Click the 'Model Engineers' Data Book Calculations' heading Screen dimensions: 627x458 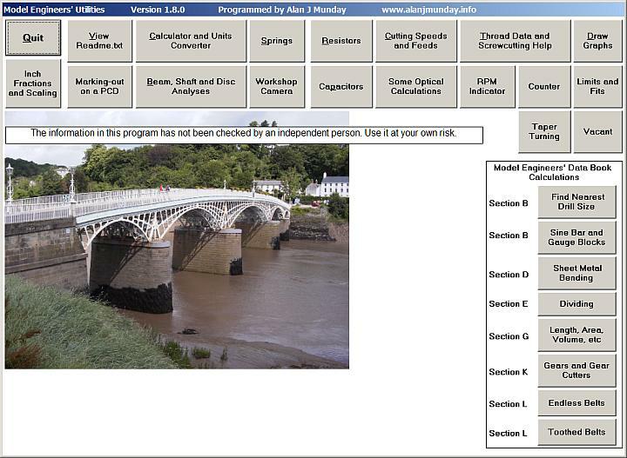click(x=553, y=172)
